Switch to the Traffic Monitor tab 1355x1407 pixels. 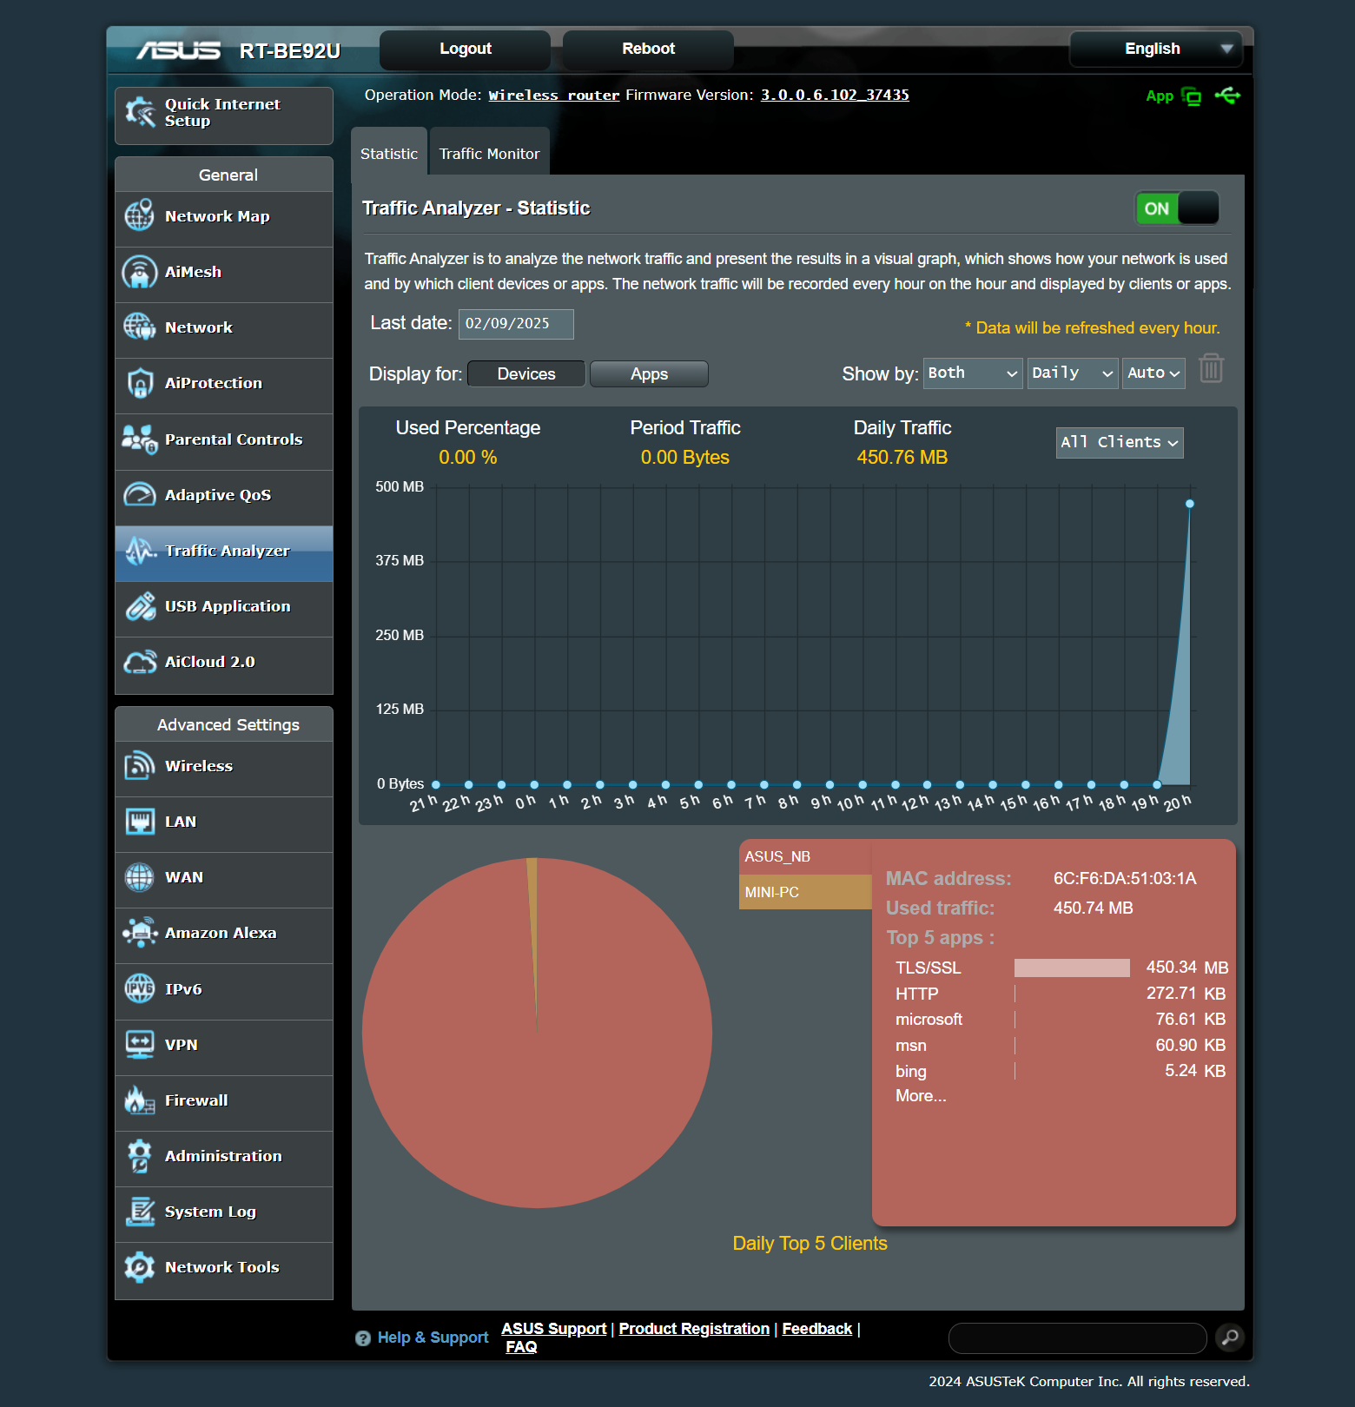(490, 154)
